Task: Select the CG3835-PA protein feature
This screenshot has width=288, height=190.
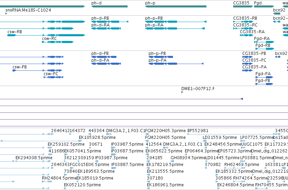Action: [248, 70]
